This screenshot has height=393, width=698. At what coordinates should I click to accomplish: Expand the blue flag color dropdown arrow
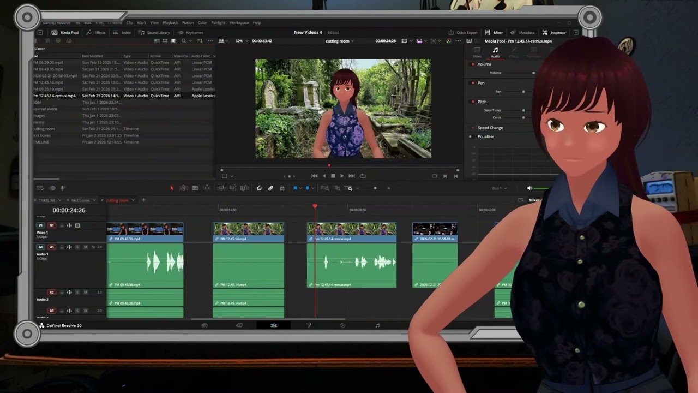(300, 188)
